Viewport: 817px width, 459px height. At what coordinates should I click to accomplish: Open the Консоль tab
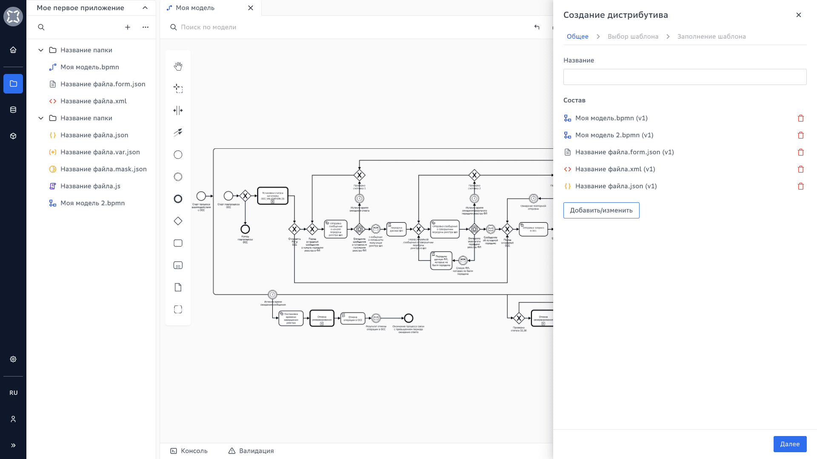click(189, 451)
